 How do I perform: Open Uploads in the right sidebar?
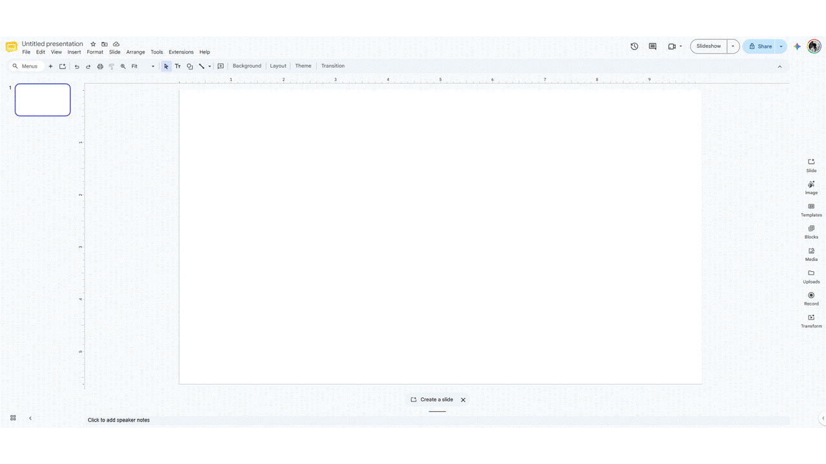811,276
